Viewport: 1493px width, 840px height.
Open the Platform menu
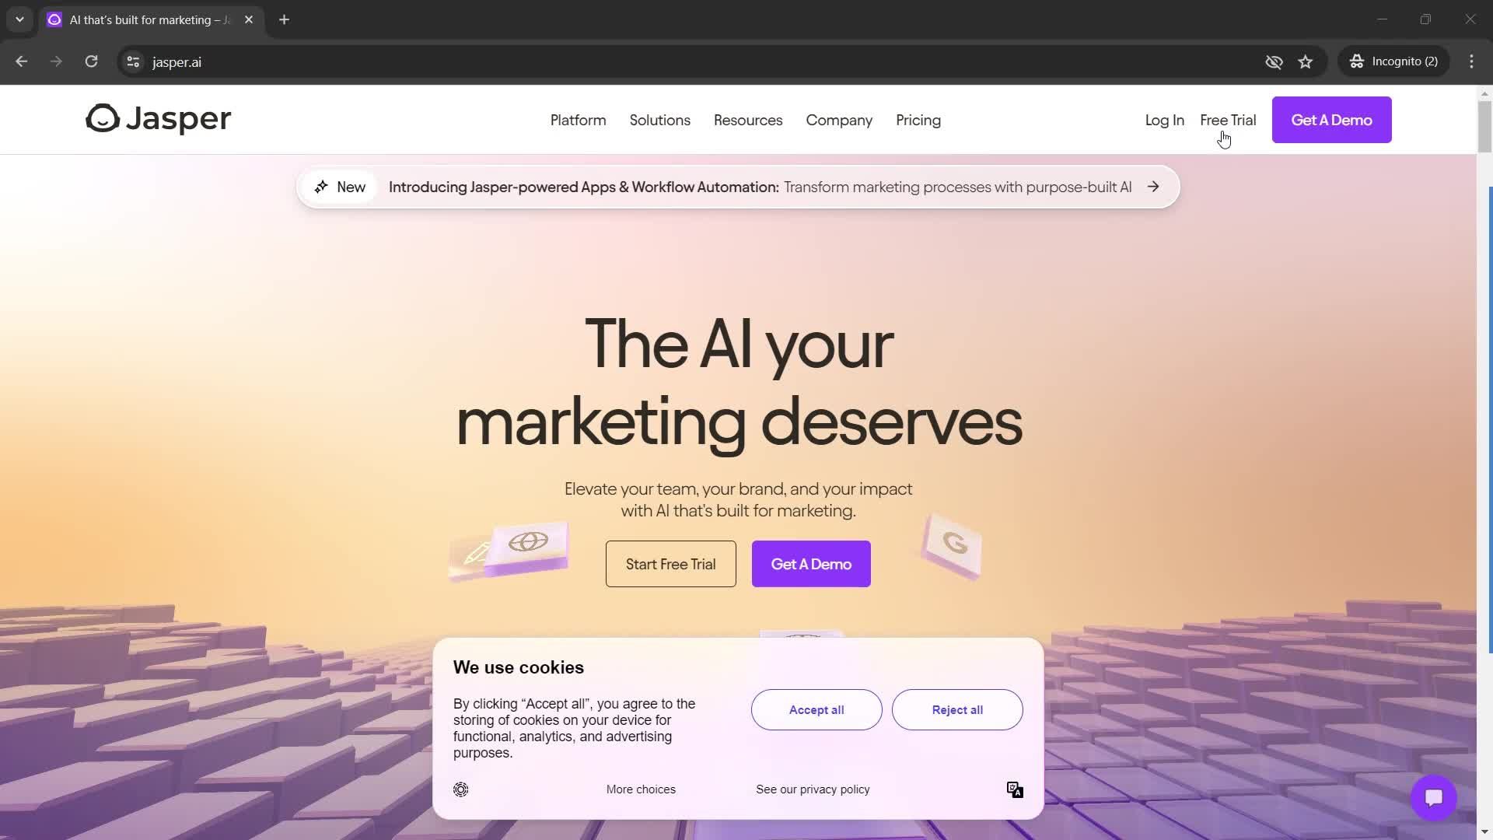click(579, 120)
